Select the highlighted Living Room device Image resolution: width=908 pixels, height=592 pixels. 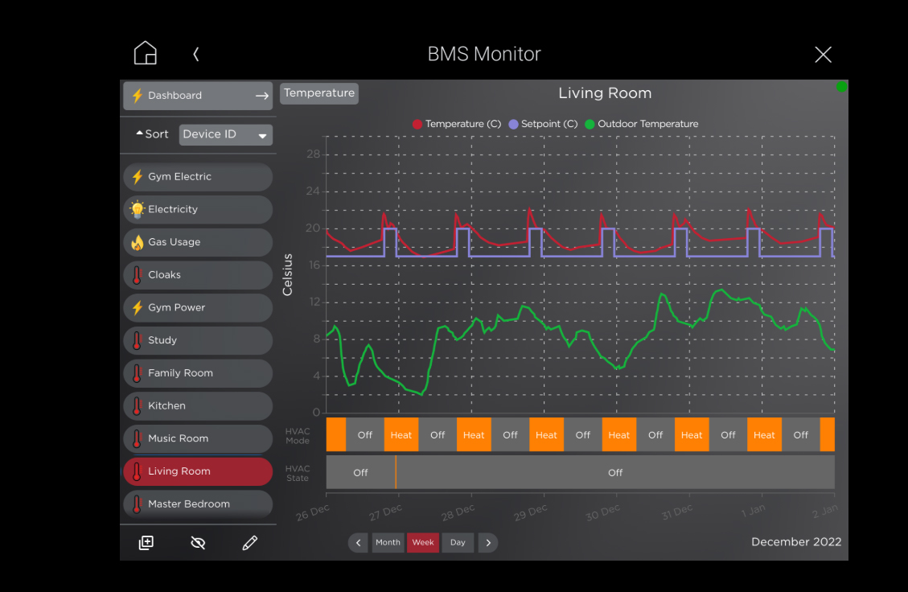click(x=198, y=471)
